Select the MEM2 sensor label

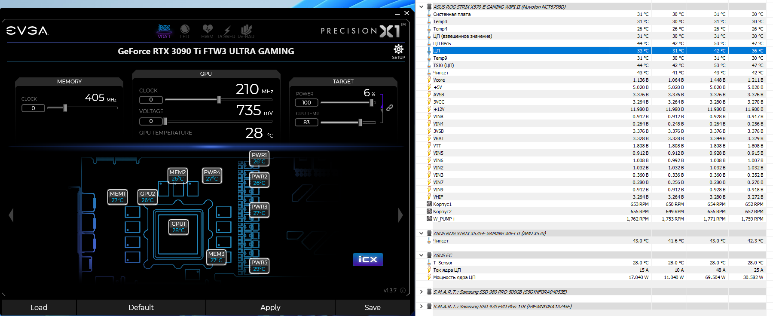[177, 175]
